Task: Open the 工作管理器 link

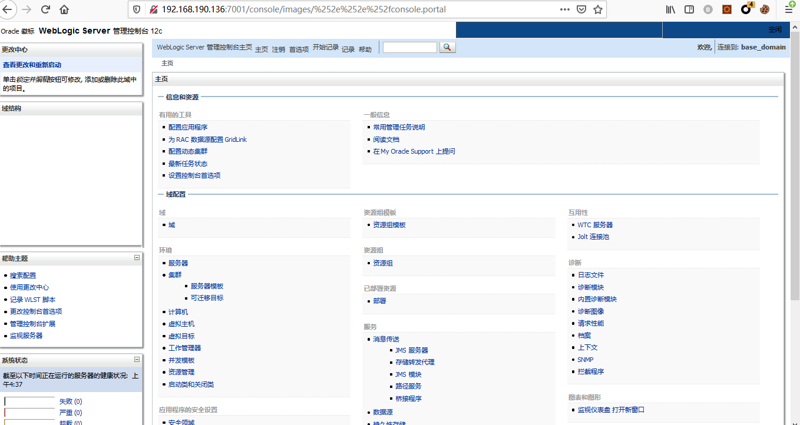Action: tap(184, 348)
